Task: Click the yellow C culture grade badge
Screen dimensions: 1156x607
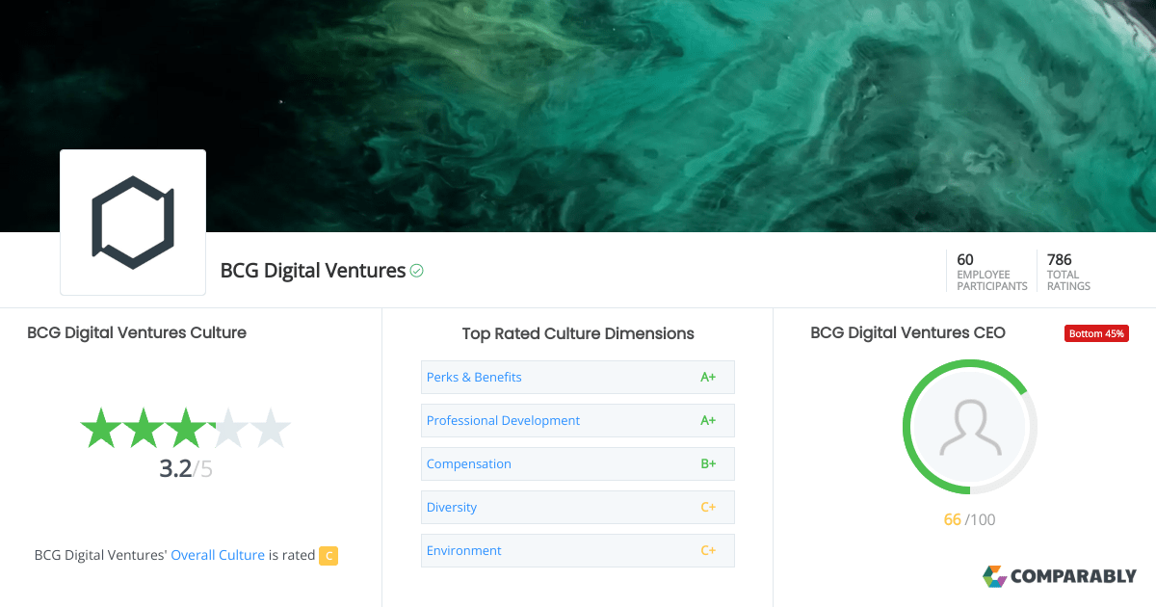Action: tap(328, 555)
